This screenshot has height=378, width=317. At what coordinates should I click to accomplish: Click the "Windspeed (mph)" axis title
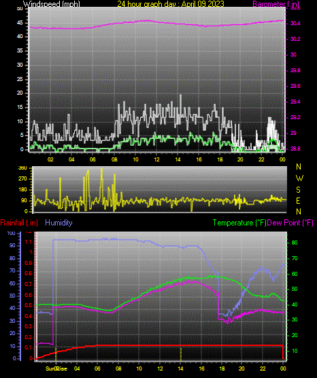coord(52,4)
